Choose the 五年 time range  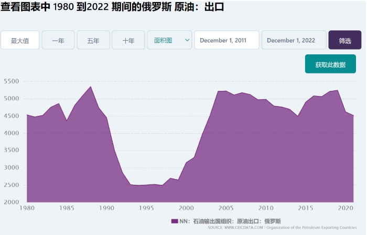pyautogui.click(x=93, y=40)
